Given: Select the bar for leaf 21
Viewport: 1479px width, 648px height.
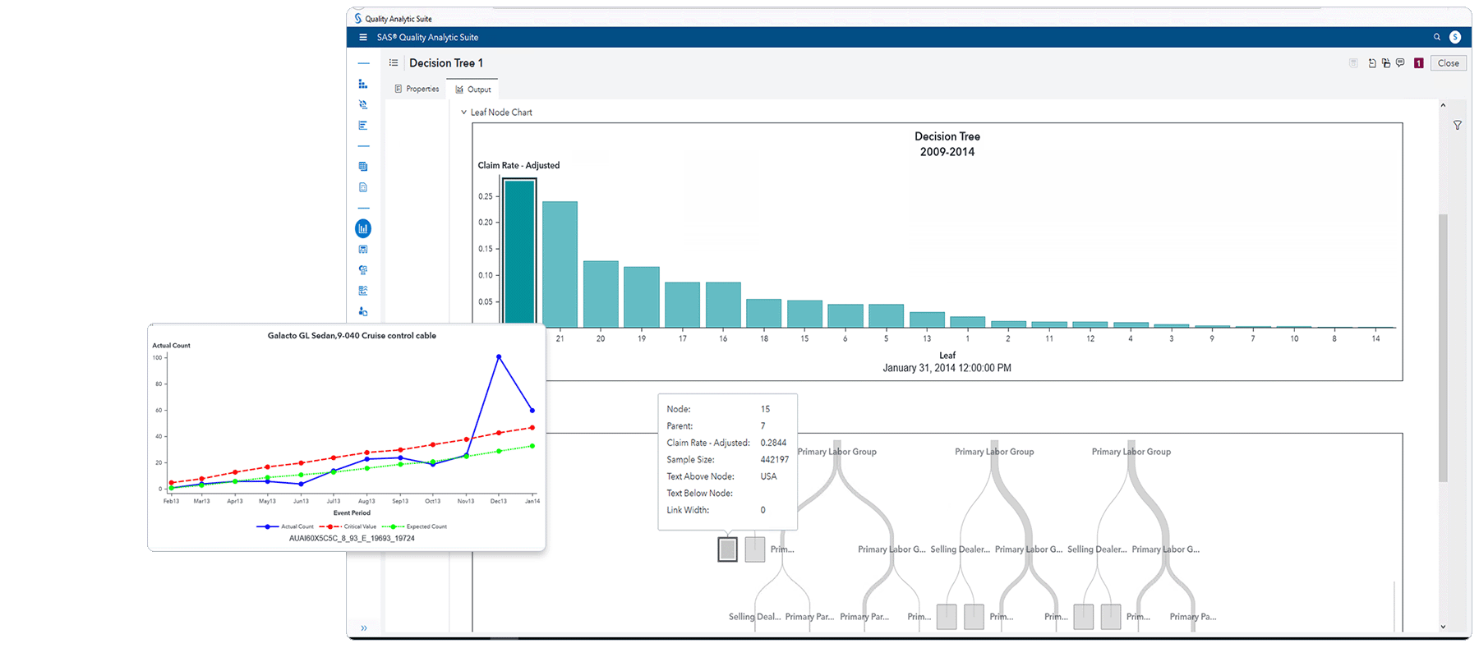Looking at the screenshot, I should [560, 264].
